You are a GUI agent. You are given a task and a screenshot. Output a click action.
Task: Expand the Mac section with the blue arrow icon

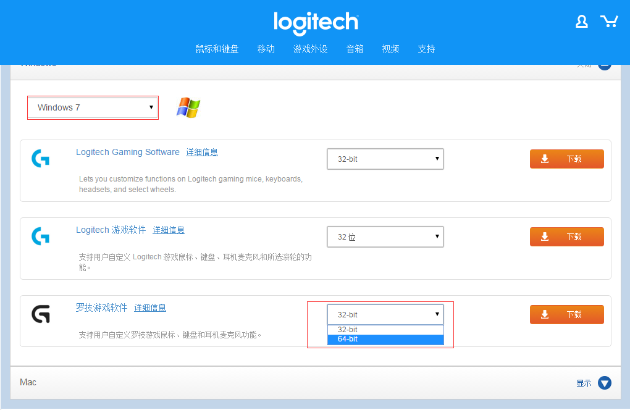pyautogui.click(x=604, y=383)
